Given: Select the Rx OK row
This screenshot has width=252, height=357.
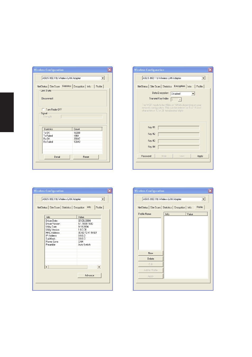Looking at the screenshot, I should pos(72,139).
